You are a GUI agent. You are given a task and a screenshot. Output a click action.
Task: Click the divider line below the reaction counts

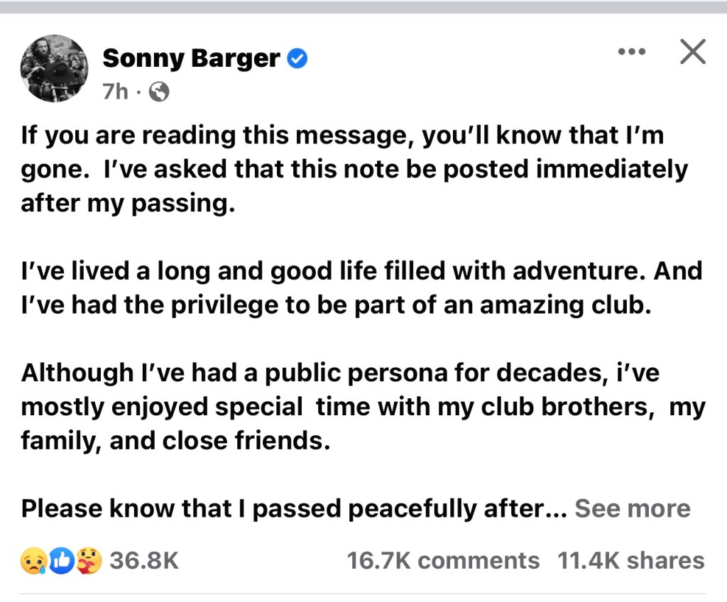363,593
